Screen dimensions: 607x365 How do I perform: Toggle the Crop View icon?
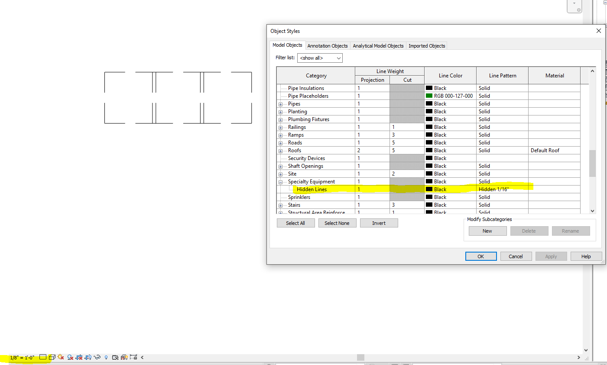(80, 357)
